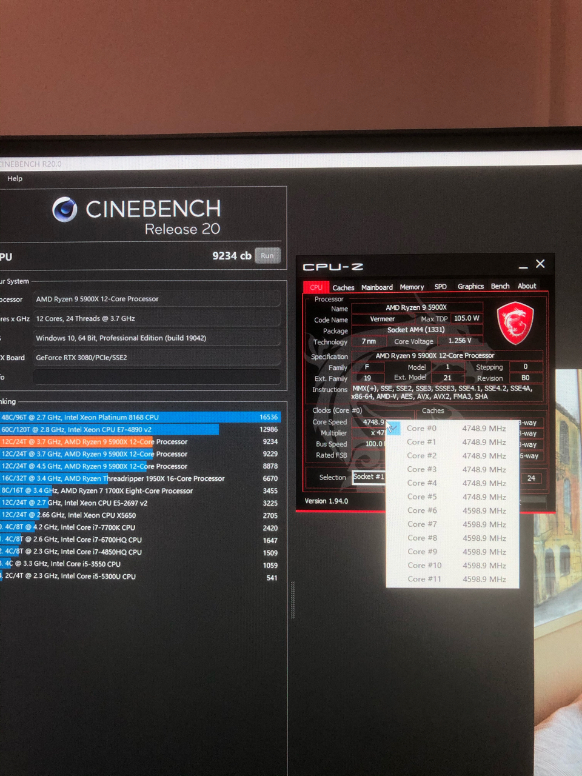The height and width of the screenshot is (776, 582).
Task: Select the CPU tab in CPU-Z
Action: tap(315, 287)
